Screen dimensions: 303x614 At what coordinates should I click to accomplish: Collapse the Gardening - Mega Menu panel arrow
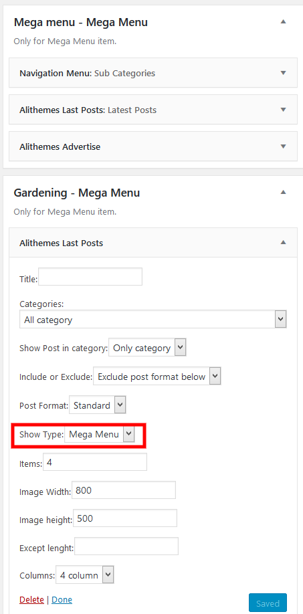pos(284,192)
